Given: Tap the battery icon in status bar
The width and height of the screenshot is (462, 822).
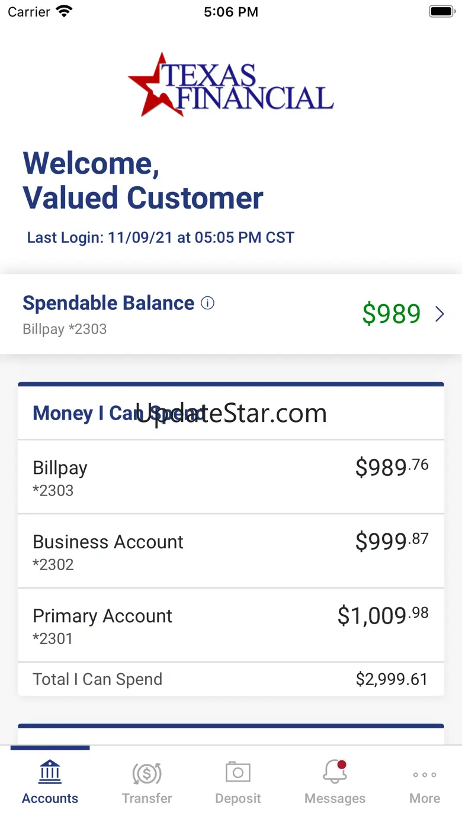Looking at the screenshot, I should 441,11.
